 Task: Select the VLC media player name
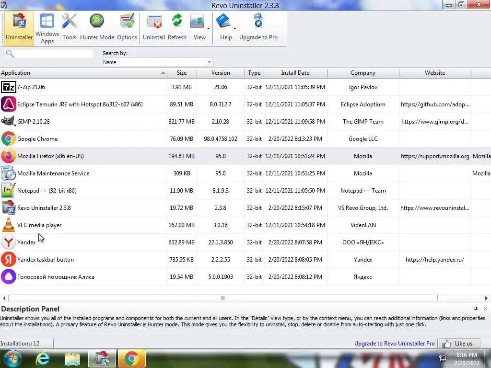39,225
